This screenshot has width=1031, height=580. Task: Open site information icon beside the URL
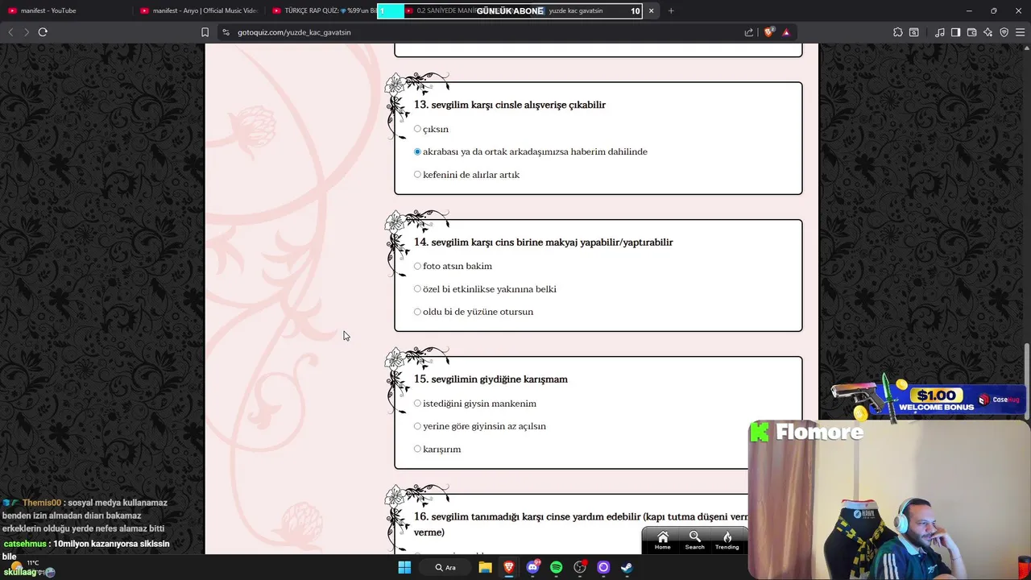pos(226,32)
